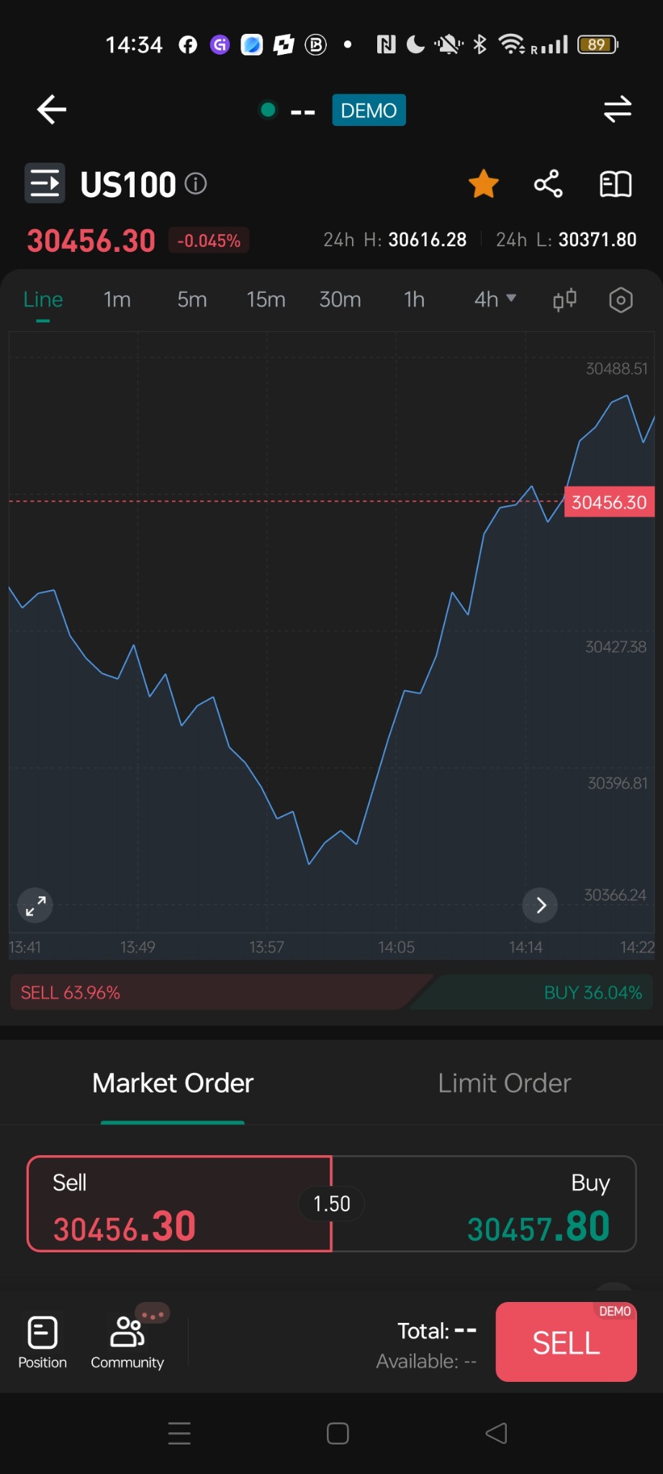Open the book guide icon

pyautogui.click(x=615, y=184)
